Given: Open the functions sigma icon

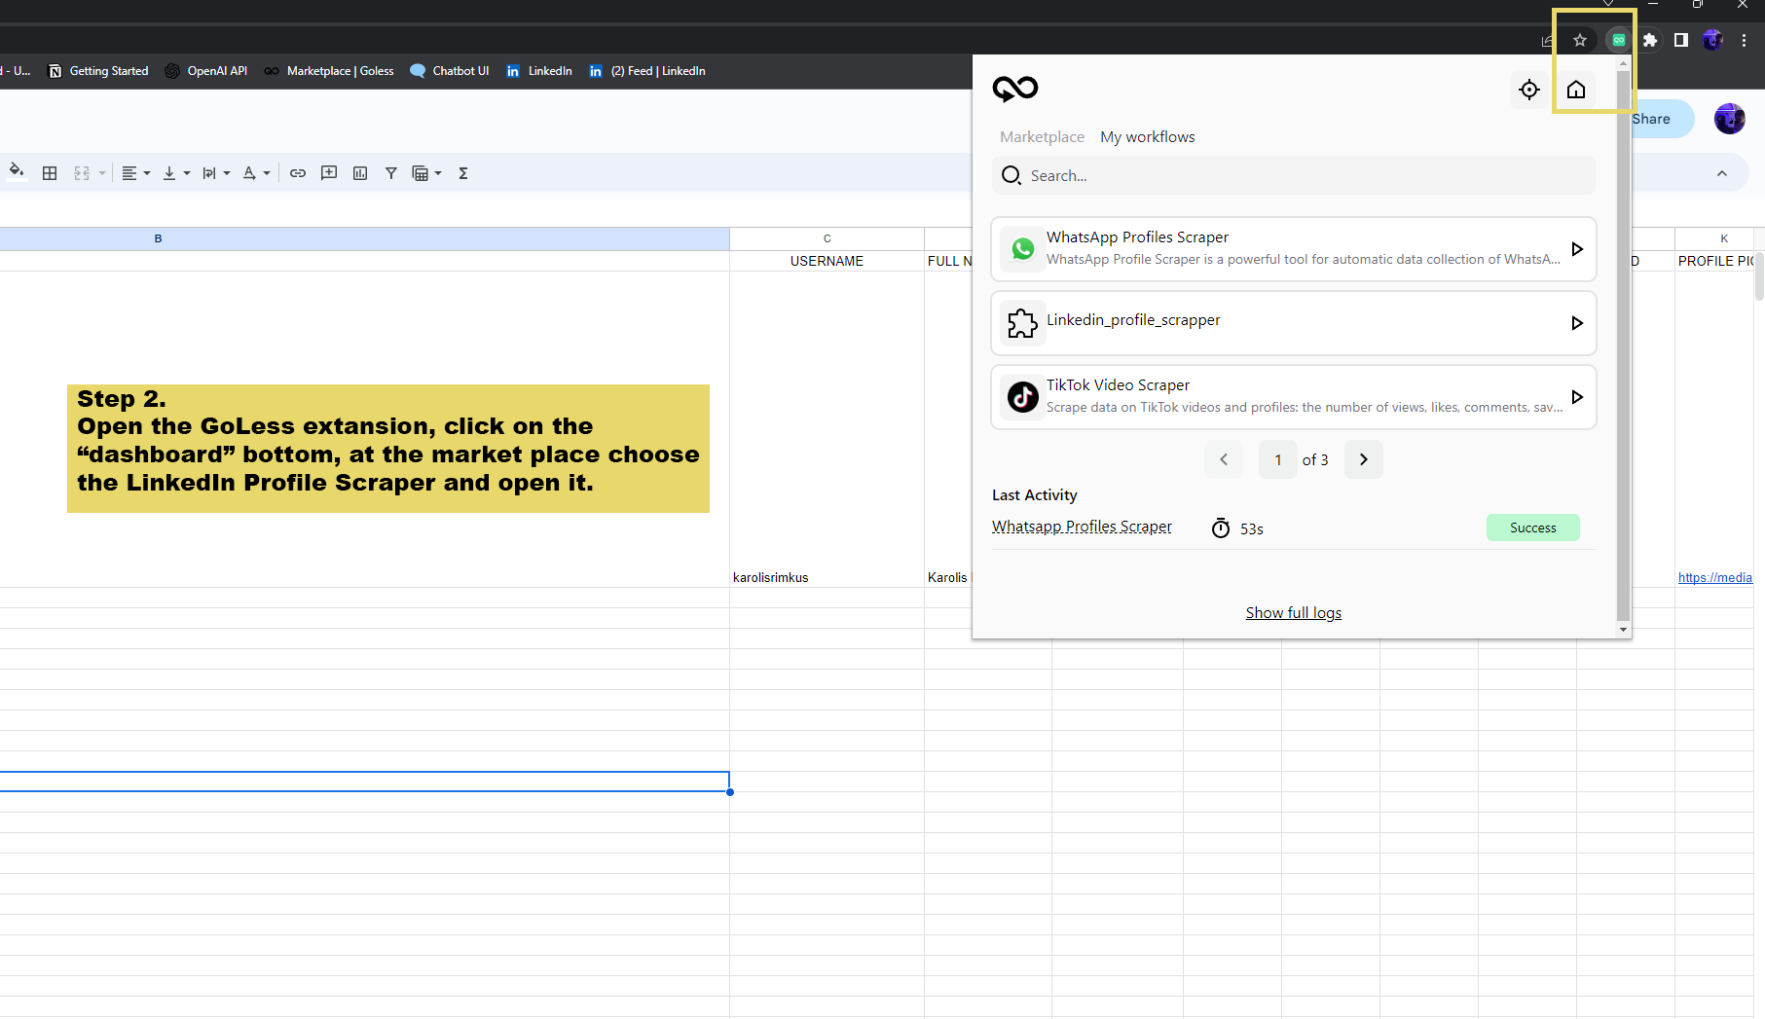Looking at the screenshot, I should pos(463,173).
